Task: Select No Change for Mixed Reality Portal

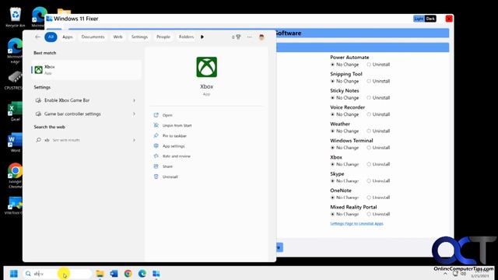Action: (x=345, y=214)
